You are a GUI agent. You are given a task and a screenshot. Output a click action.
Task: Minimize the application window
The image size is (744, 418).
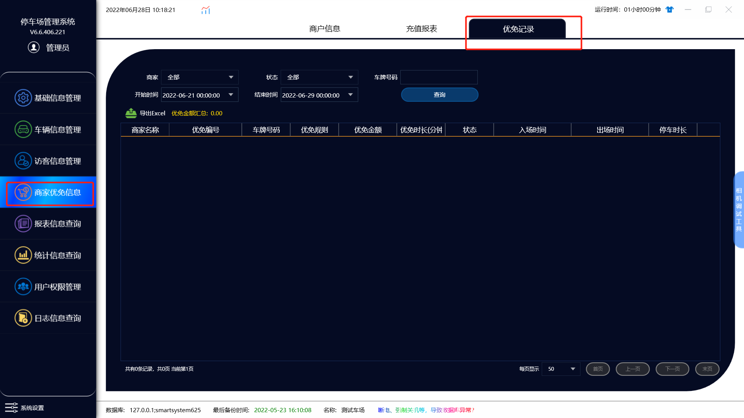click(x=688, y=10)
